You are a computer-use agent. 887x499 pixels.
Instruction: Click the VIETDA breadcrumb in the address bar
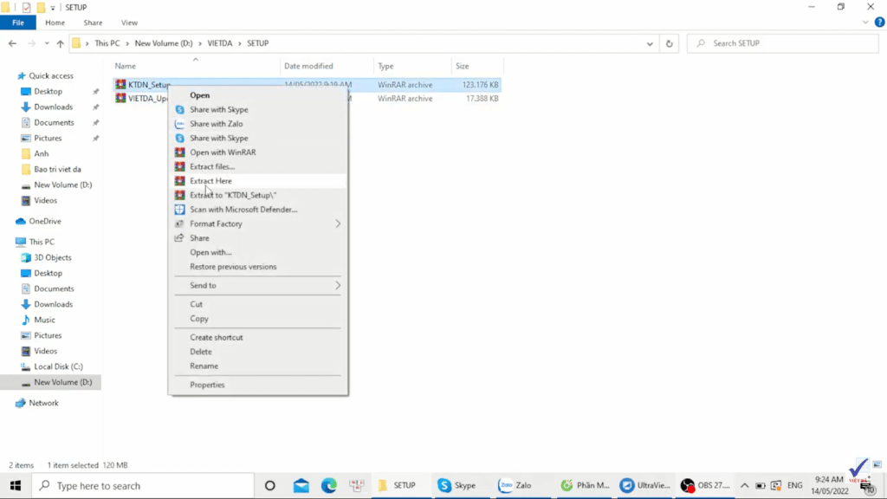pos(219,43)
